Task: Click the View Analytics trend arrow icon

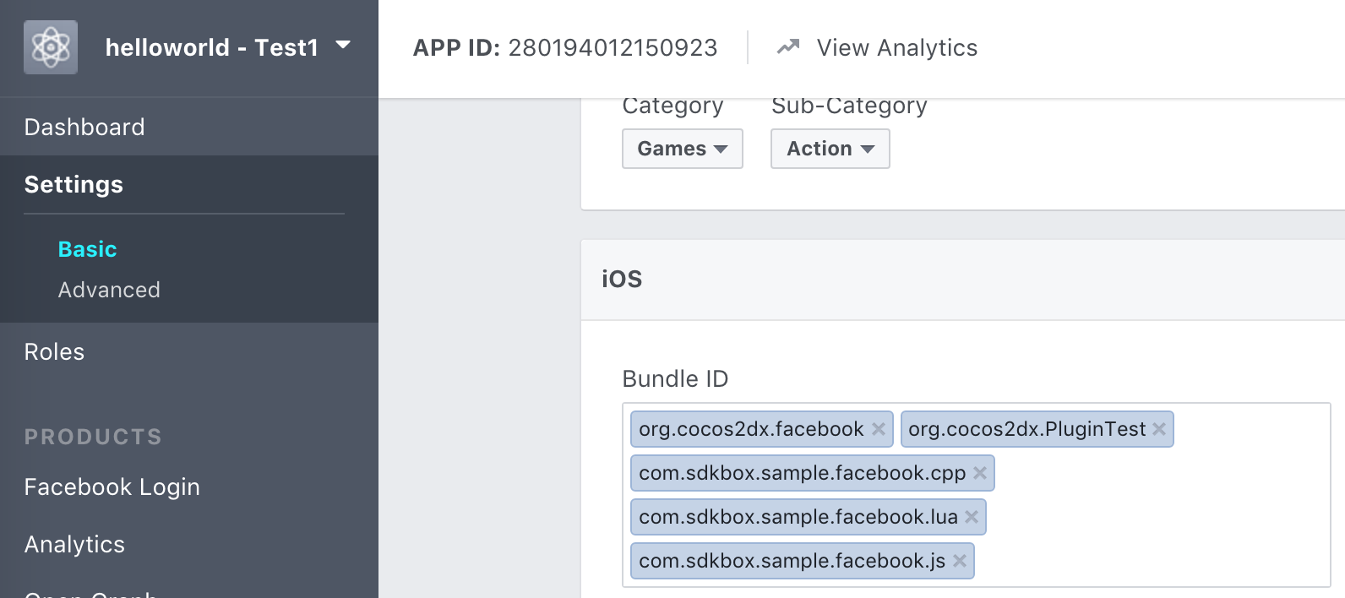Action: click(x=788, y=47)
